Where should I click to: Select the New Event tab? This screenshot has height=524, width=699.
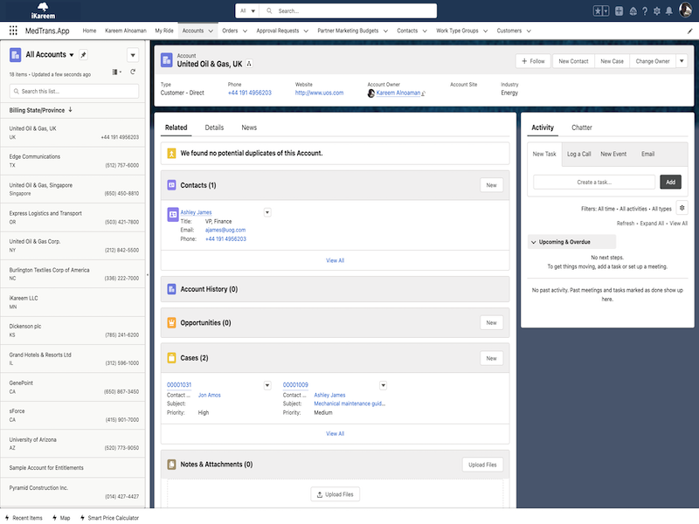(x=613, y=155)
